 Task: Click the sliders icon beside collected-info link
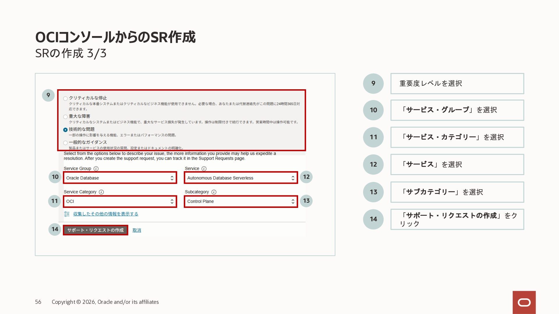click(67, 214)
